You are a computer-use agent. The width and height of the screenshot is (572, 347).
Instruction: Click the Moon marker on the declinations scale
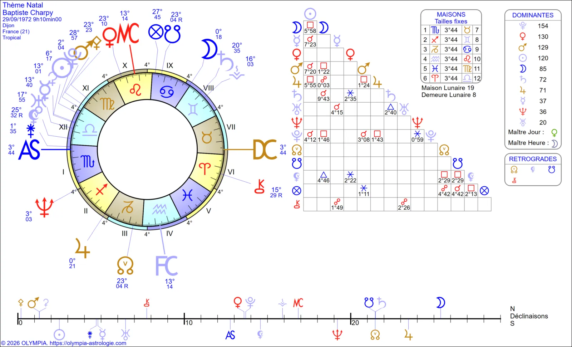[440, 303]
